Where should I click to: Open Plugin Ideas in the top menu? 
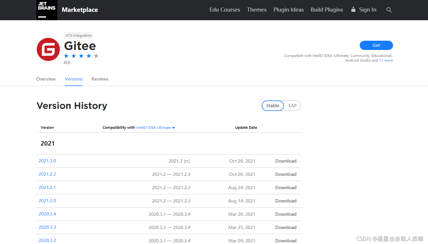point(289,10)
